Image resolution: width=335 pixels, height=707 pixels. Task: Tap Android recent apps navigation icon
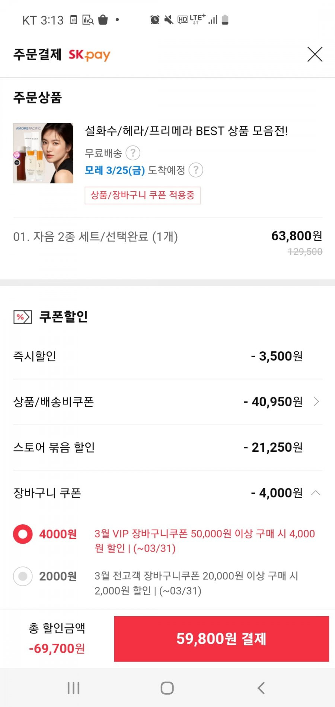(x=74, y=688)
